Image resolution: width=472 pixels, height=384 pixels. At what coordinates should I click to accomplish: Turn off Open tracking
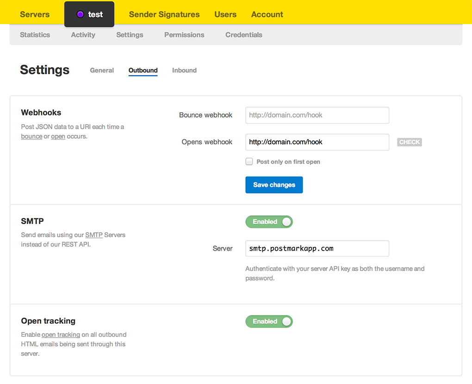click(269, 321)
